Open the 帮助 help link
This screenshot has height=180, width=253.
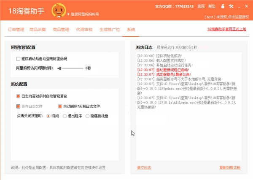tap(213, 7)
